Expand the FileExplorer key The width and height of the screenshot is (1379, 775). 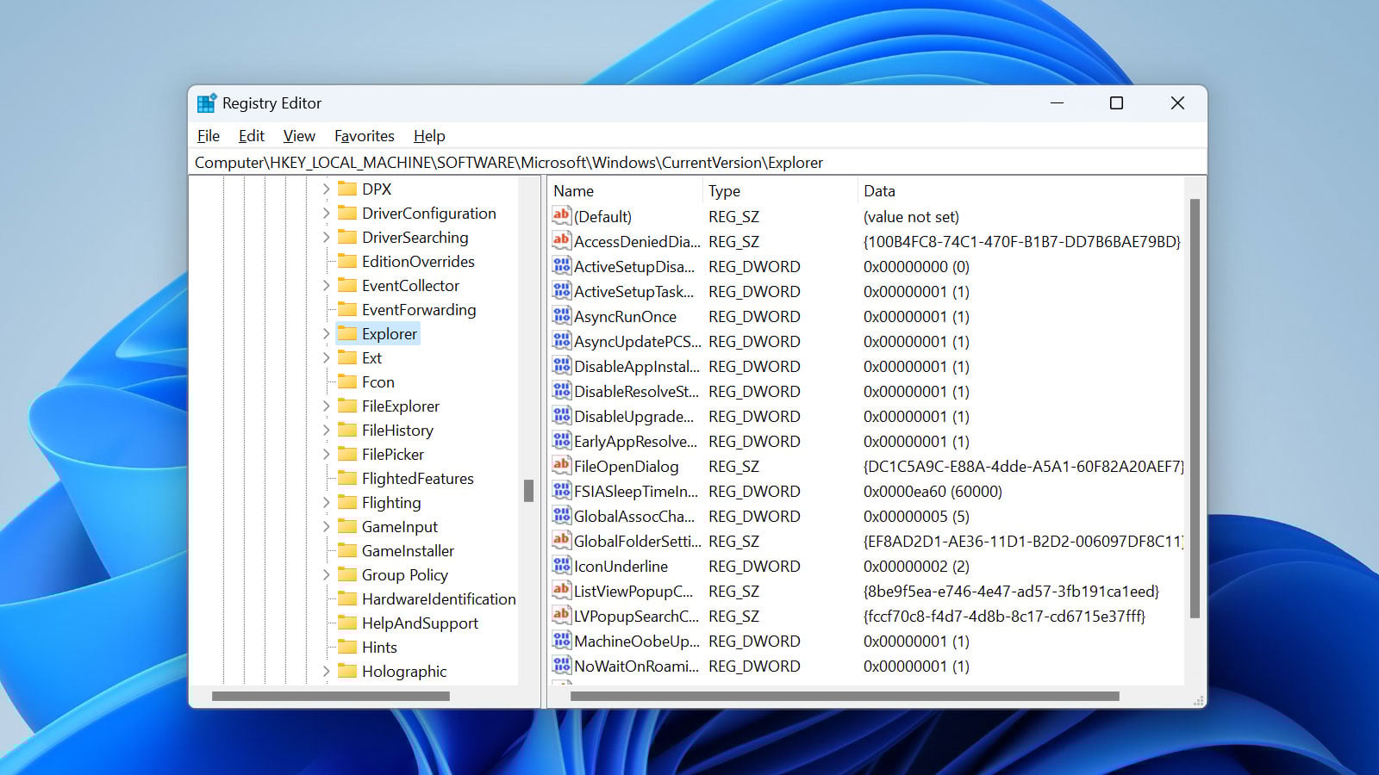pyautogui.click(x=325, y=406)
